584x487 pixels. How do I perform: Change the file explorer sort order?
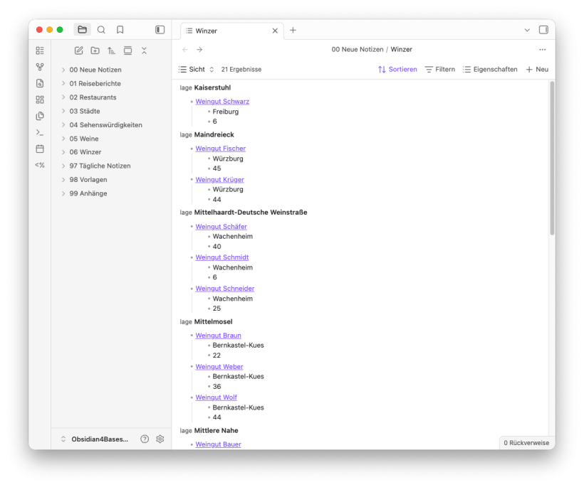tap(111, 50)
